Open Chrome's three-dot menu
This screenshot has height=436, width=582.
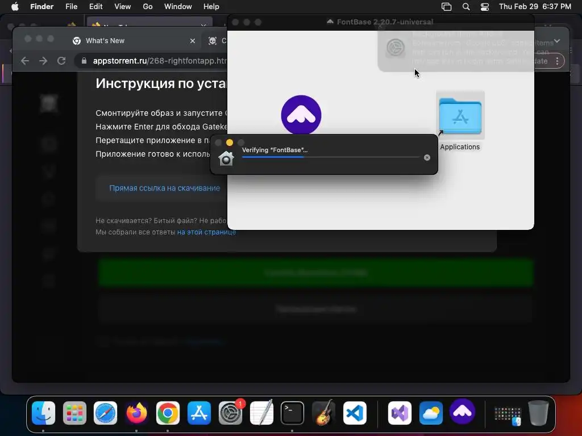[557, 61]
